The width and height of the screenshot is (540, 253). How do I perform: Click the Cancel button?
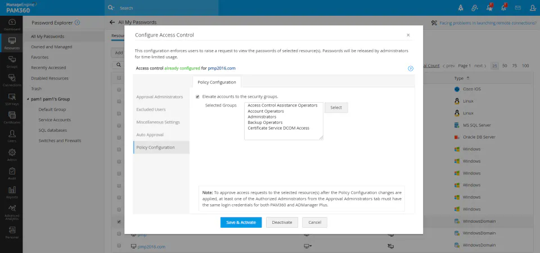click(x=315, y=222)
